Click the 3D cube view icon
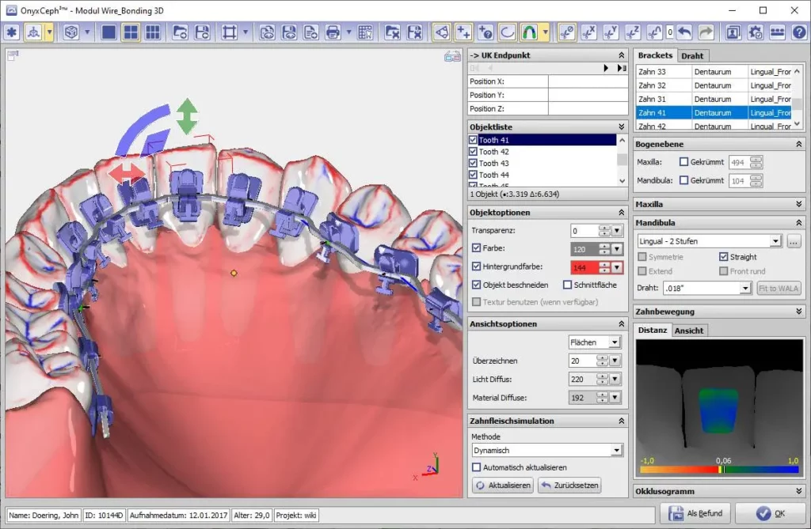 70,32
